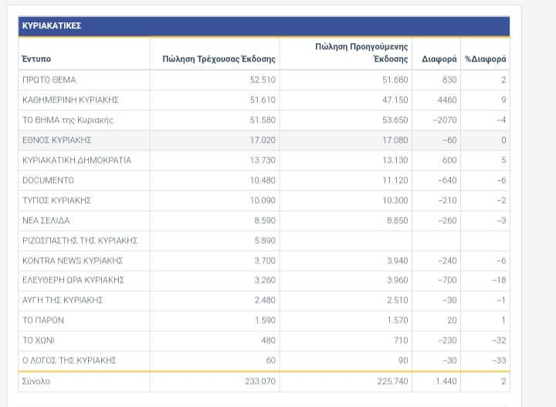
Task: Select the Έντυπο column header
Action: (36, 59)
